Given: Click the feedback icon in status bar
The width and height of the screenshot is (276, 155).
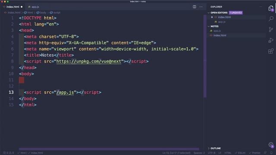Looking at the screenshot, I should coord(265,153).
